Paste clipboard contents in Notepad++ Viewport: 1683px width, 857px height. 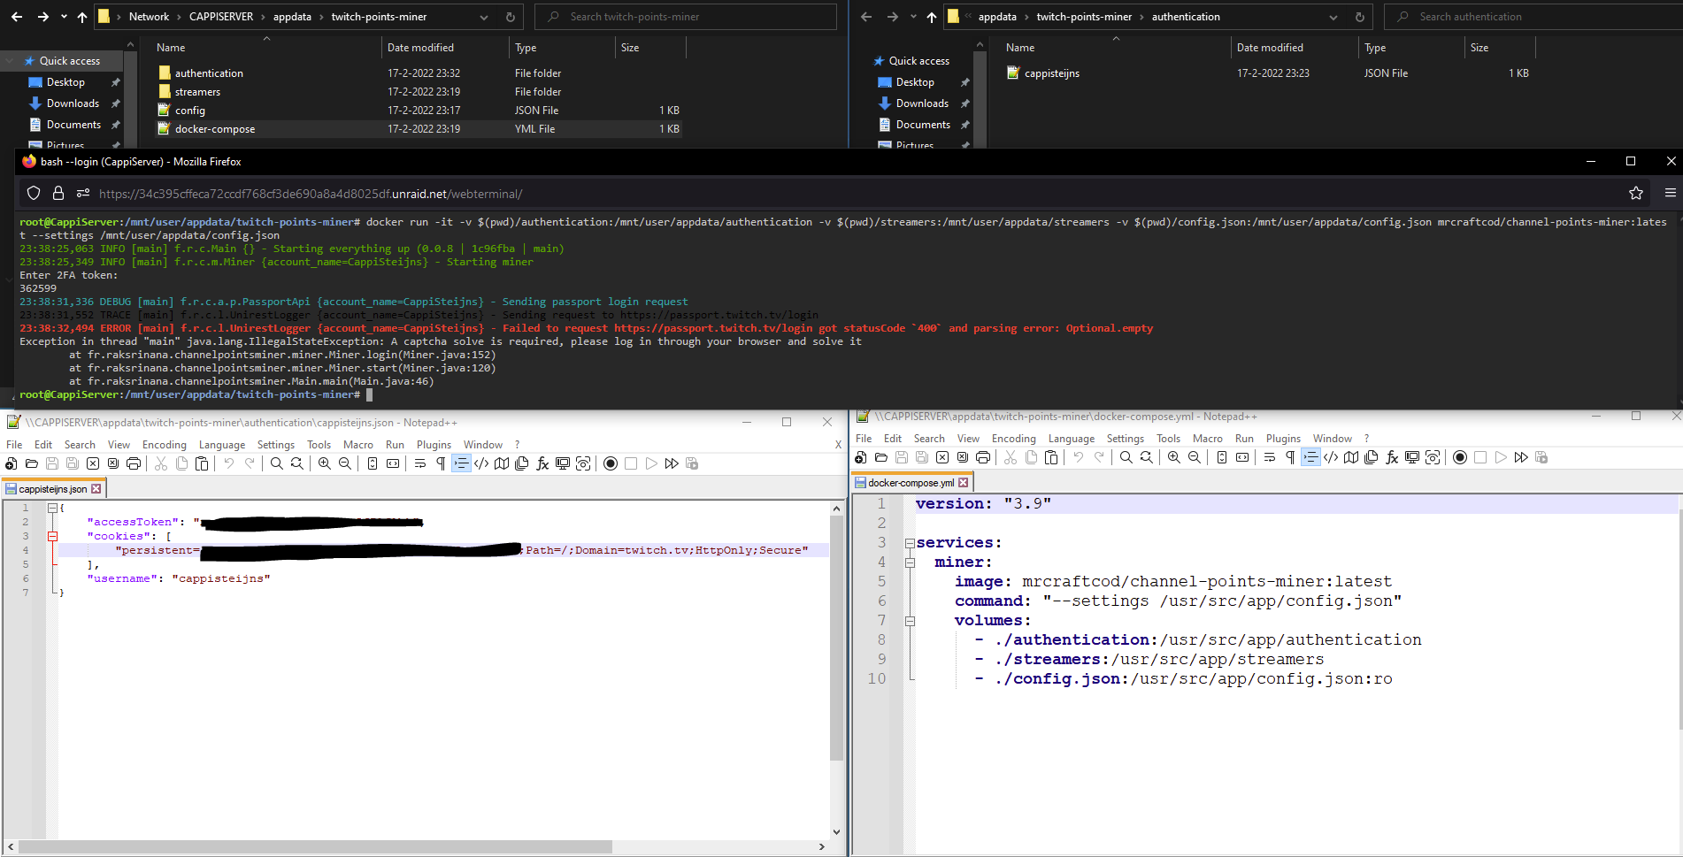[x=202, y=463]
